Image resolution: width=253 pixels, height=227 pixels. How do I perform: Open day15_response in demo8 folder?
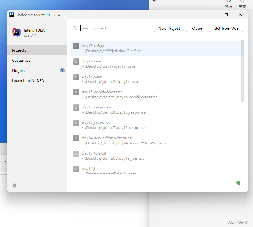[156, 110]
